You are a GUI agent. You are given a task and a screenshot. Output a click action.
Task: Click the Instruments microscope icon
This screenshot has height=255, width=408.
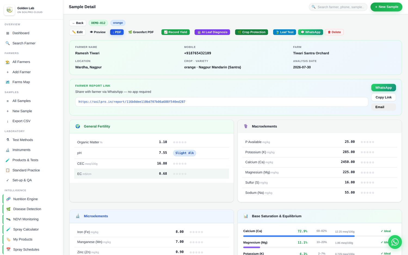coord(8,150)
